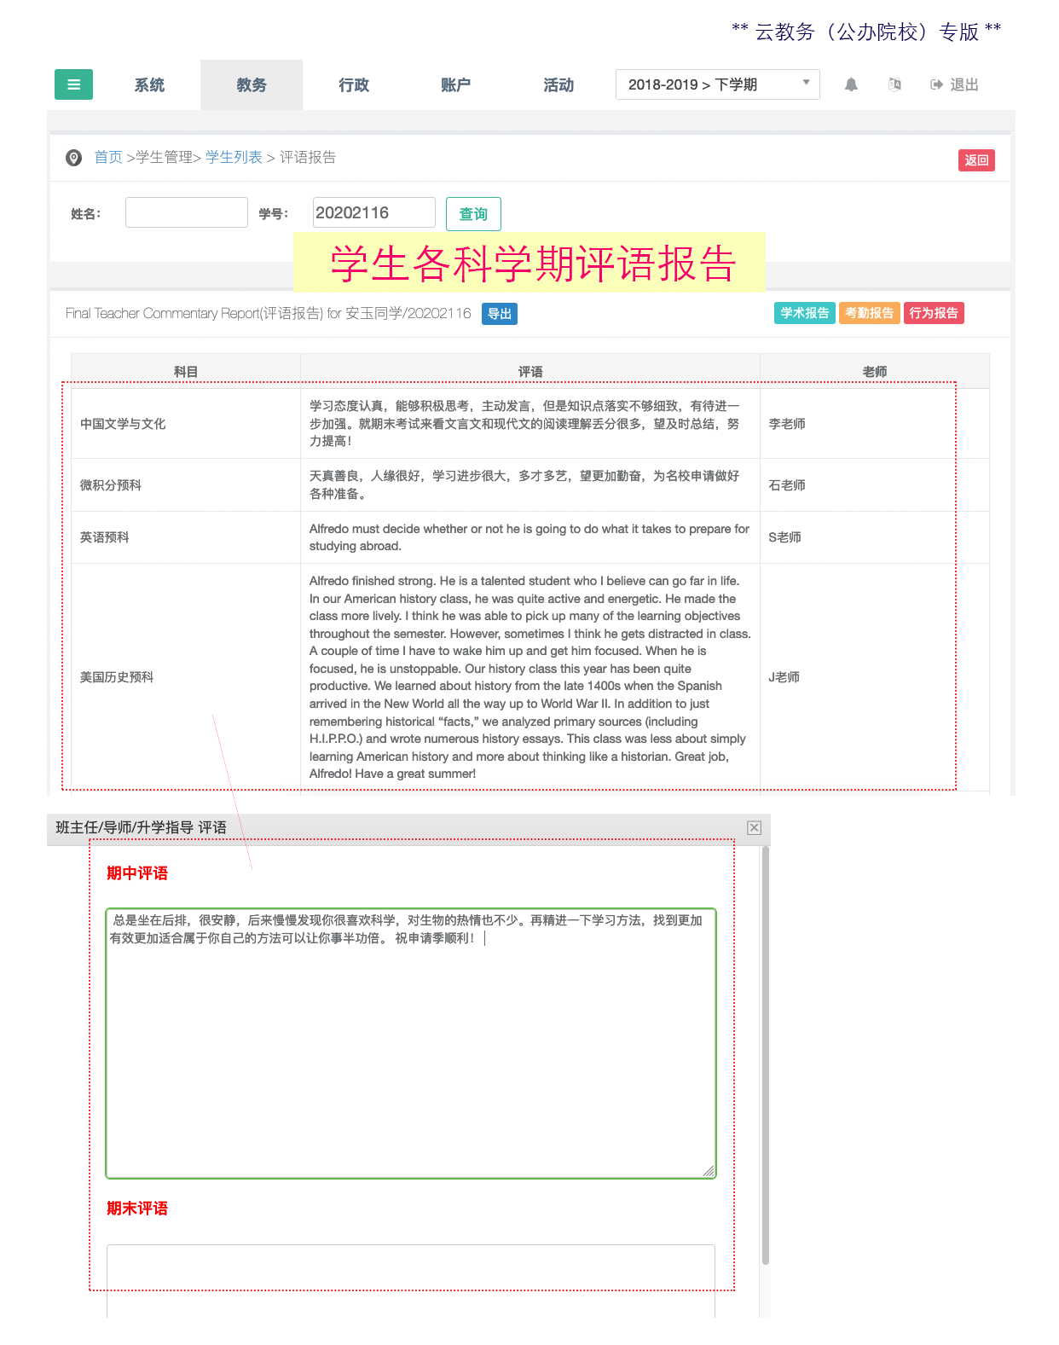Viewport: 1059px width, 1345px height.
Task: Click the blue 导出 export button
Action: [500, 314]
